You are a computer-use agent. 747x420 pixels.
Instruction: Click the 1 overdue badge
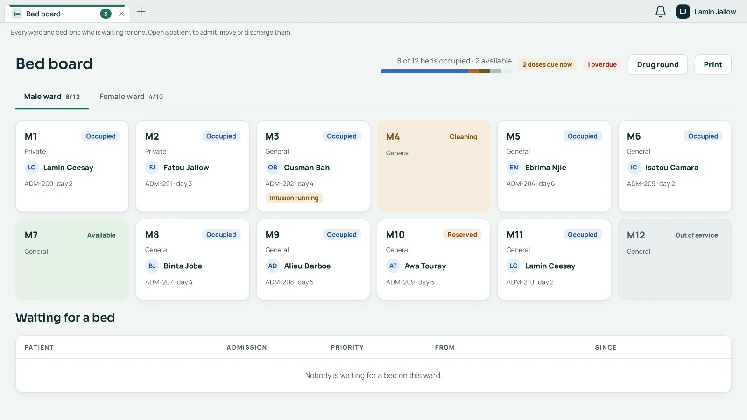tap(602, 64)
